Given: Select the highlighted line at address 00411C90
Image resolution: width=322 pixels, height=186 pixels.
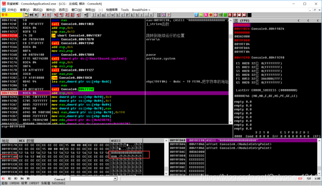Looking at the screenshot, I should [115, 93].
